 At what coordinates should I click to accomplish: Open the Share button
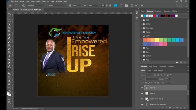[187, 5]
